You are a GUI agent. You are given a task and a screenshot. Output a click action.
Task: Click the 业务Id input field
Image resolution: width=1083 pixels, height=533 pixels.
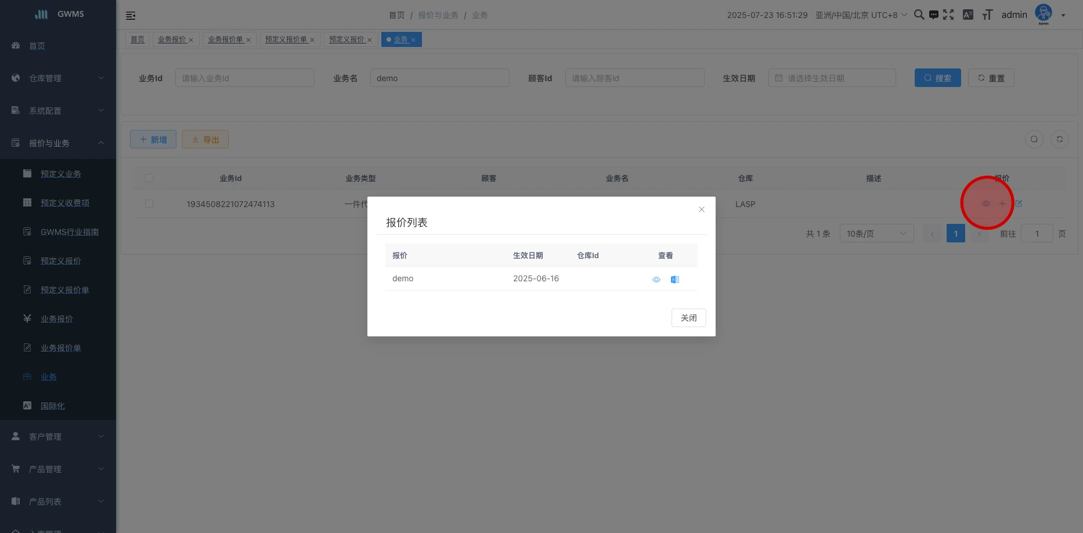pos(244,78)
